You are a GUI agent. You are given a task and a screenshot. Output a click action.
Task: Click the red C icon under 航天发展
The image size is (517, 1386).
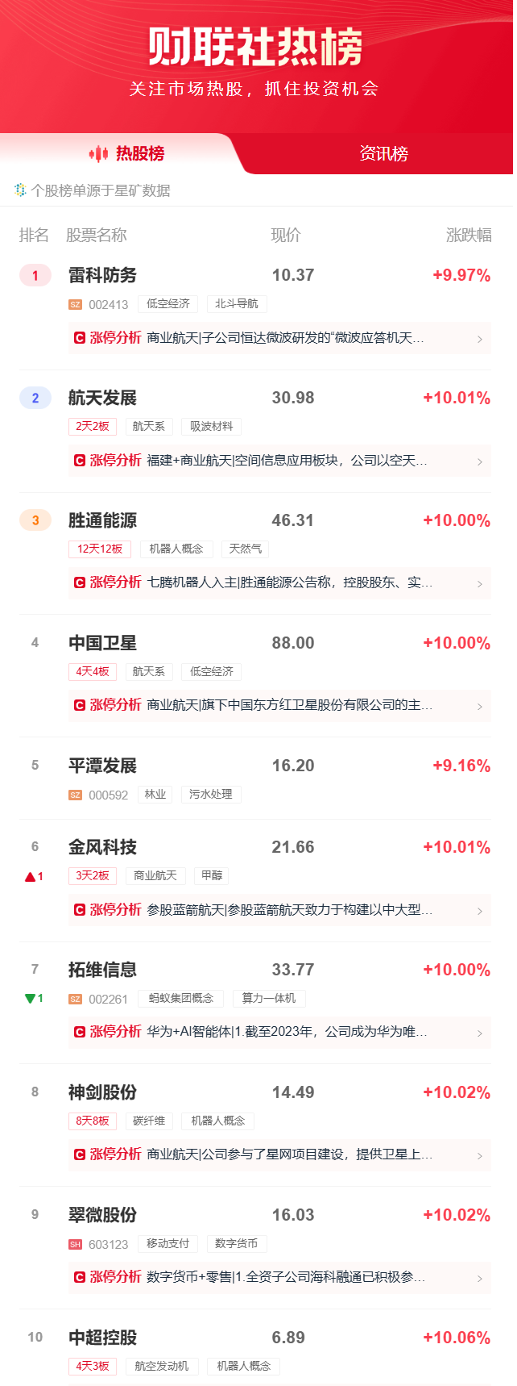80,461
